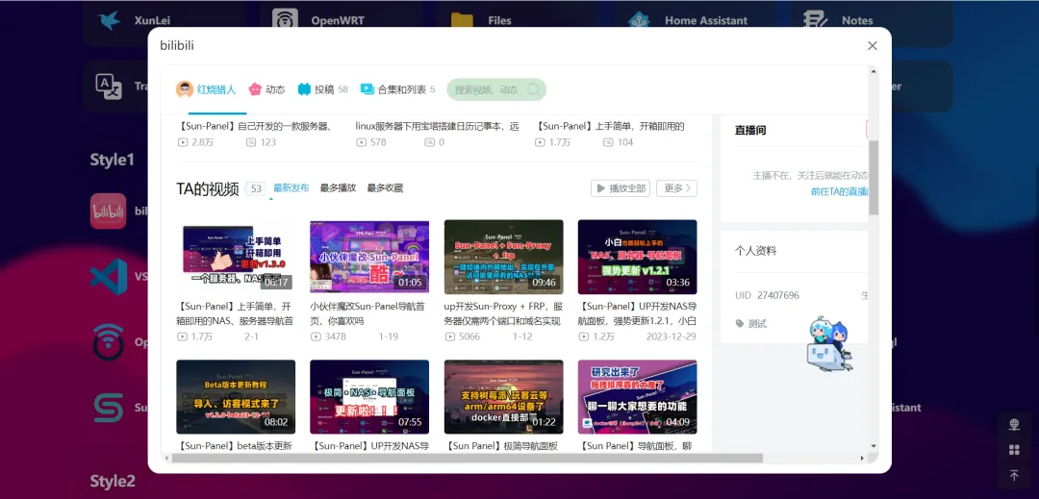This screenshot has width=1039, height=499.
Task: Click the 个人资料 heading
Action: tap(755, 251)
